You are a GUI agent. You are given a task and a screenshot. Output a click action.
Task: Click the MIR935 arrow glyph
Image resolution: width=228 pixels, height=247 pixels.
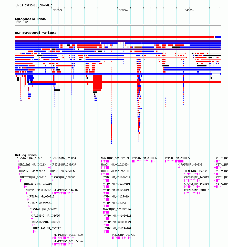[x=179, y=168]
